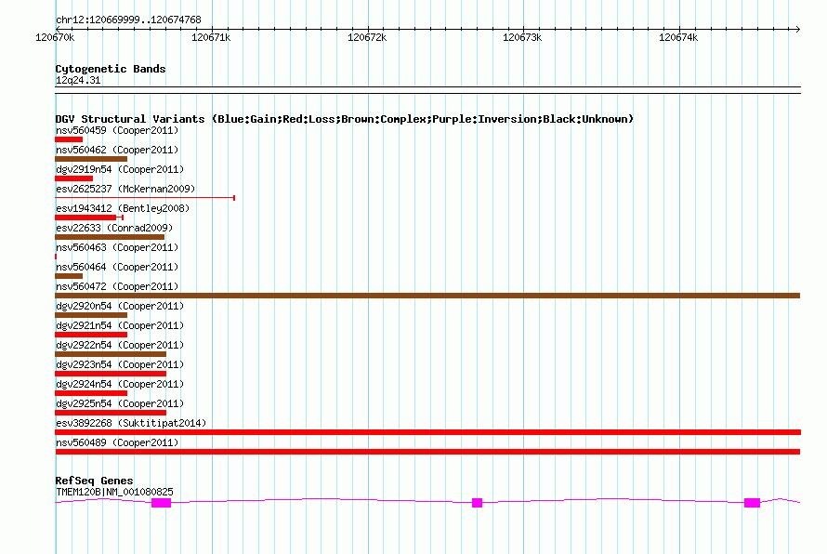The image size is (827, 554).
Task: Click TMEM120B exon between 120672k and 120673k
Action: click(477, 503)
